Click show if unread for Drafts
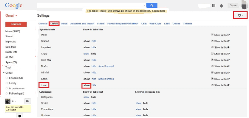This screenshot has width=249, height=118. [106, 66]
